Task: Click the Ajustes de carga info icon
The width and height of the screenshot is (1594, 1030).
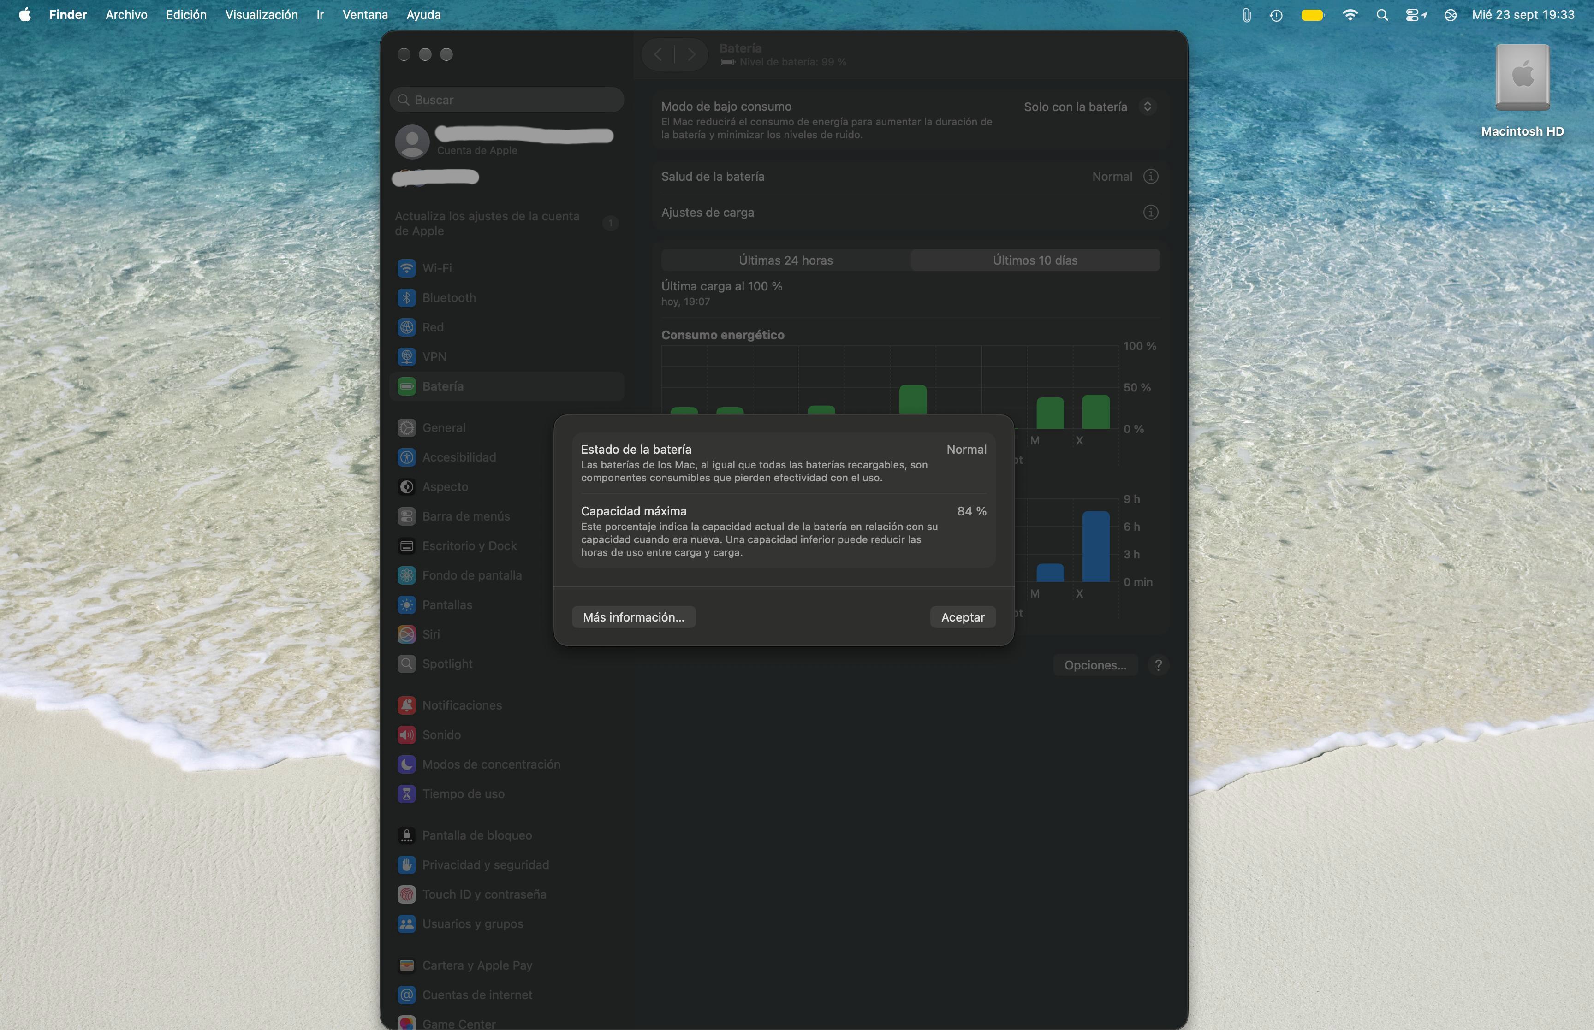Action: (x=1150, y=213)
